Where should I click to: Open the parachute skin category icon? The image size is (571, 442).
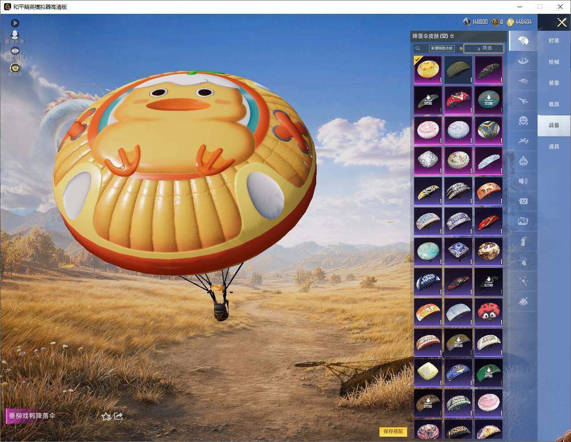(523, 41)
